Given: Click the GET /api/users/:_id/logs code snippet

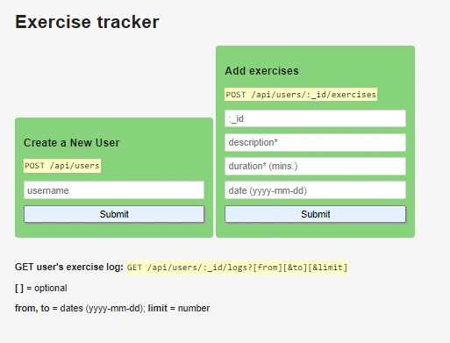Looking at the screenshot, I should (238, 268).
